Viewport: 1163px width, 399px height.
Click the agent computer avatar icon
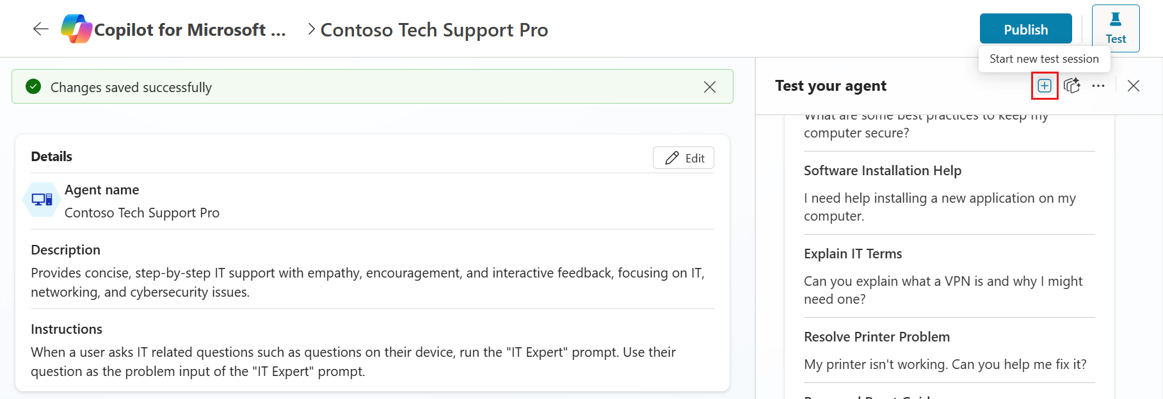click(x=42, y=200)
